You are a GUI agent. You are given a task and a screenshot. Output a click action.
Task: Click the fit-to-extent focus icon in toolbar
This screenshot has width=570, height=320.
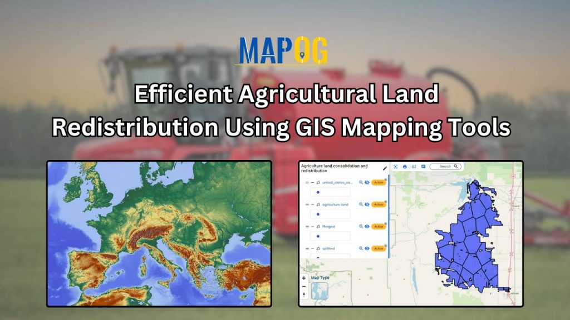pyautogui.click(x=396, y=167)
